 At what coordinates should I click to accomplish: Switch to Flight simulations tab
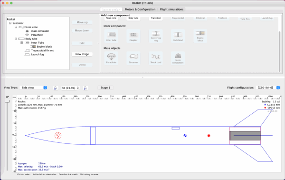(x=171, y=10)
